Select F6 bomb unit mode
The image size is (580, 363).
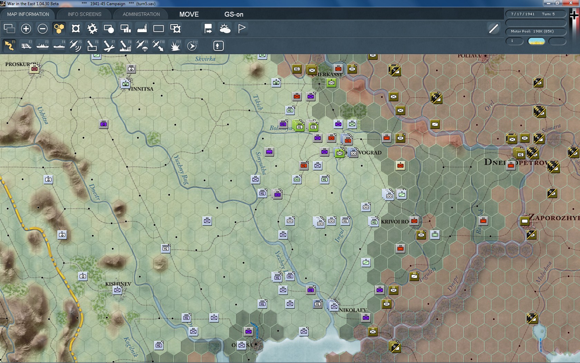coord(93,46)
